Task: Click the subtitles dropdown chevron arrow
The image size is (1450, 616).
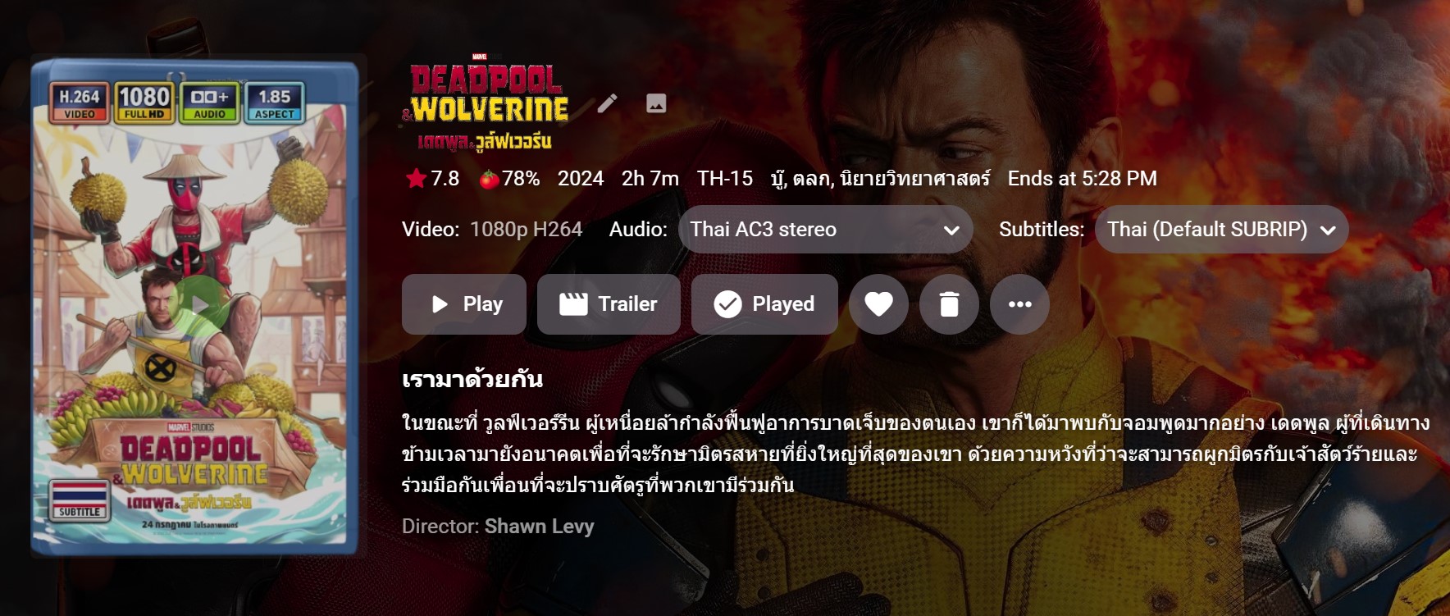Action: pyautogui.click(x=1328, y=230)
